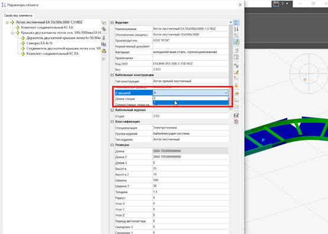The height and width of the screenshot is (234, 328).
Task: Click the 'Период автоповтора' value field
Action: pyautogui.click(x=190, y=221)
